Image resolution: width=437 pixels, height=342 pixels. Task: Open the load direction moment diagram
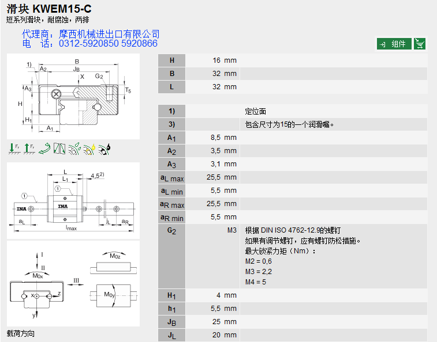[73, 284]
